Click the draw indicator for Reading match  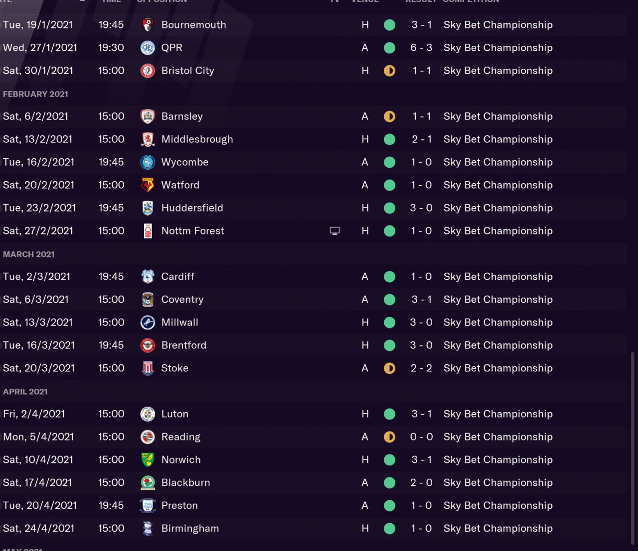click(x=390, y=437)
